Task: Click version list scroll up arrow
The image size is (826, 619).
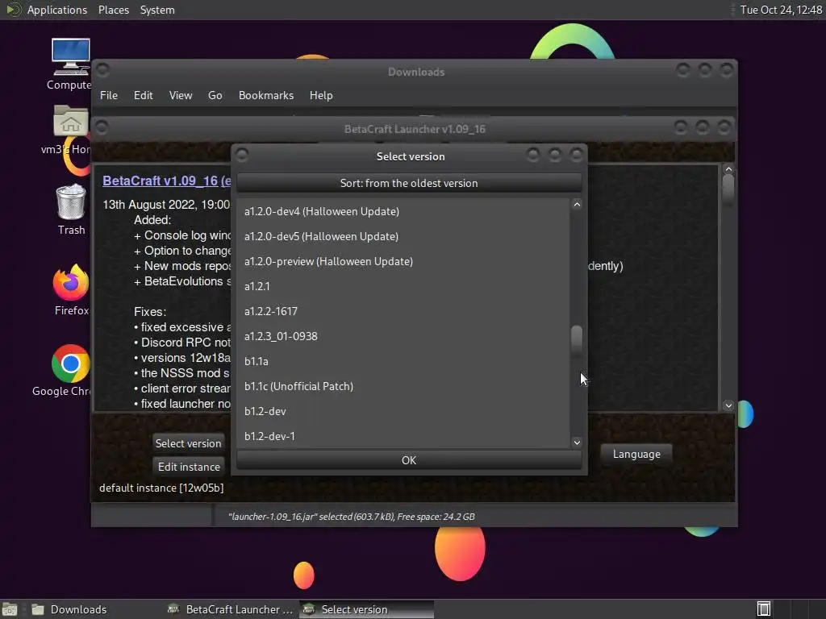Action: click(577, 205)
